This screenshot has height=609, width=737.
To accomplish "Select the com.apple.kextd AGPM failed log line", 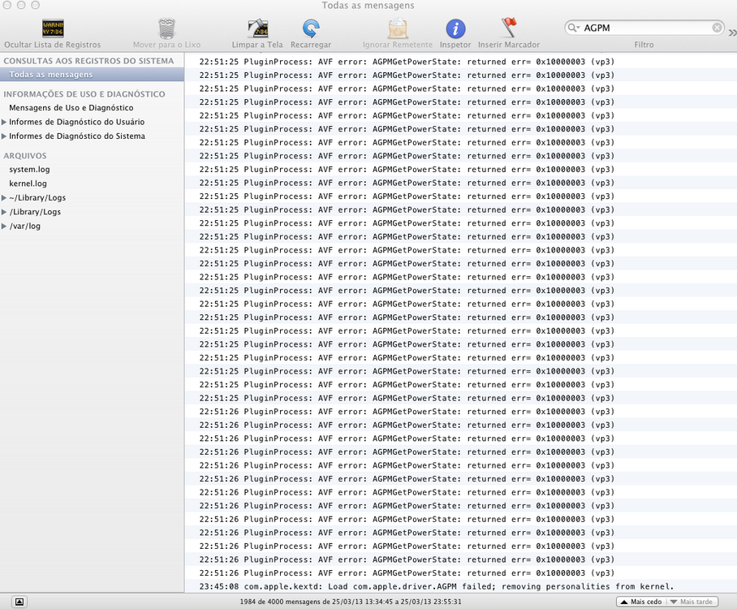I will point(437,586).
